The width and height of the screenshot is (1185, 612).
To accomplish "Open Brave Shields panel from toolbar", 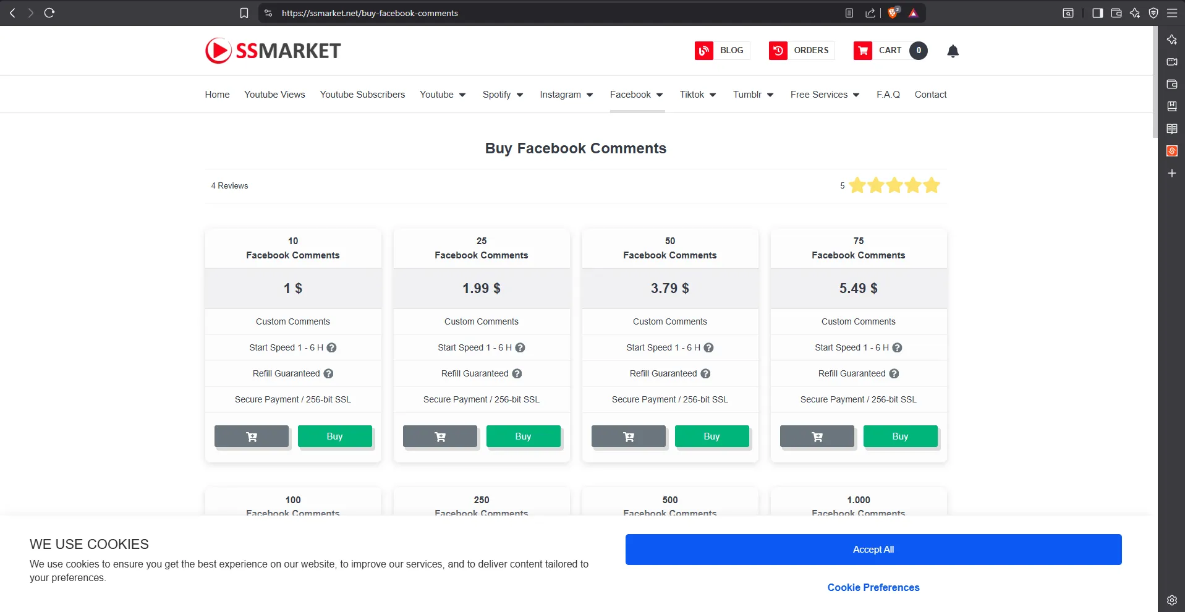I will (x=892, y=12).
